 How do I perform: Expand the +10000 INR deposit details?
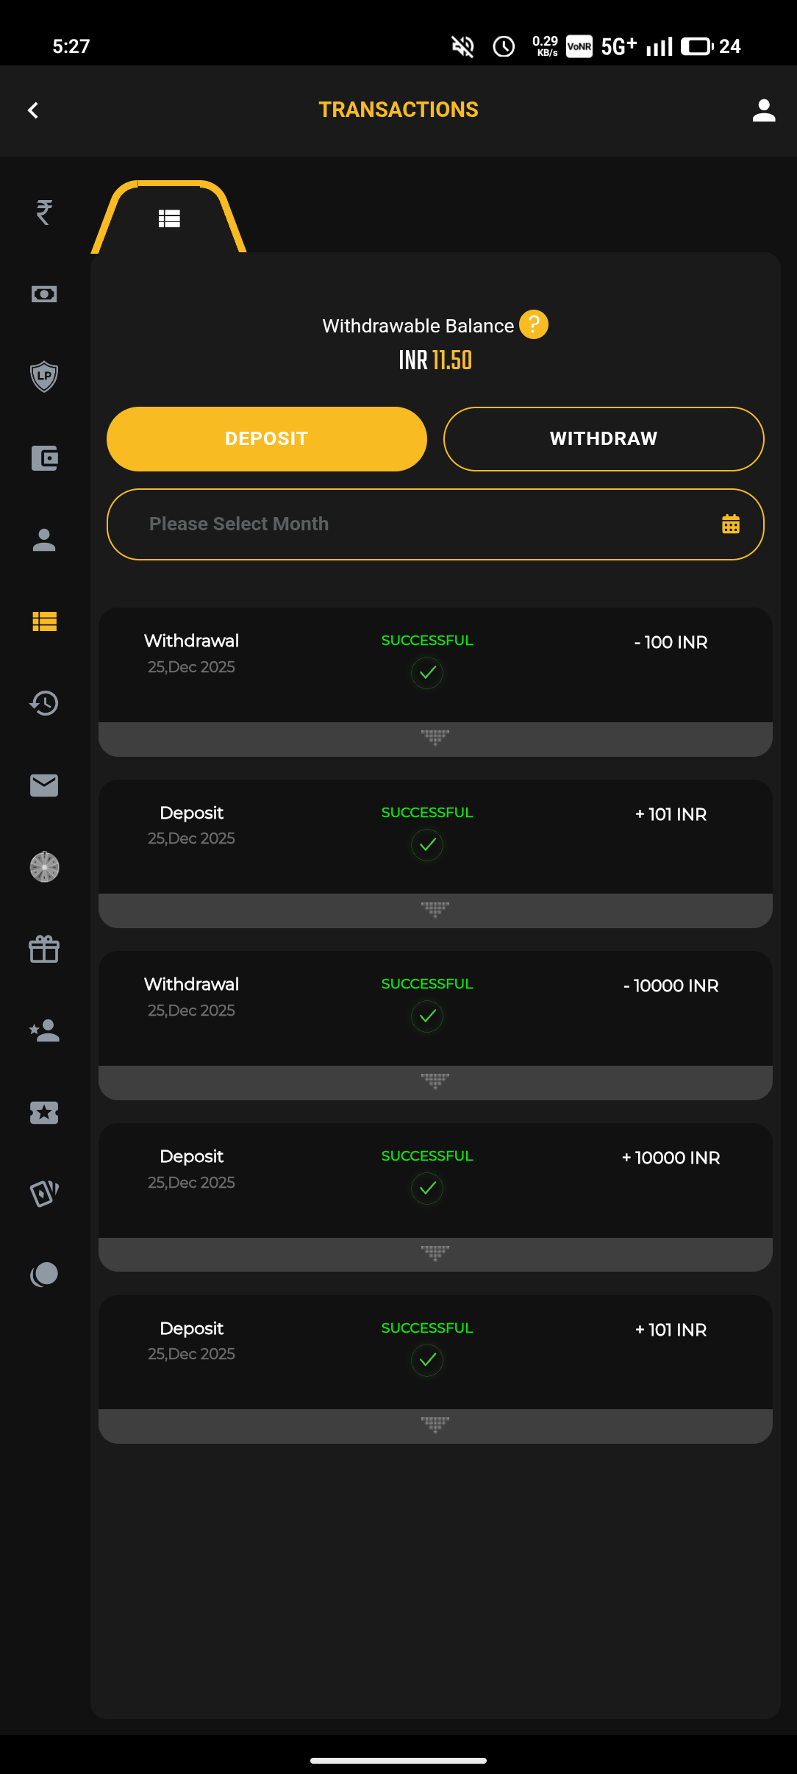[435, 1254]
